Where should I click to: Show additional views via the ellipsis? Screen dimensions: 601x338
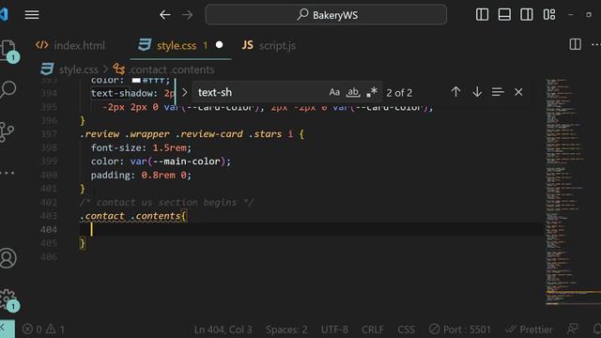[7, 173]
